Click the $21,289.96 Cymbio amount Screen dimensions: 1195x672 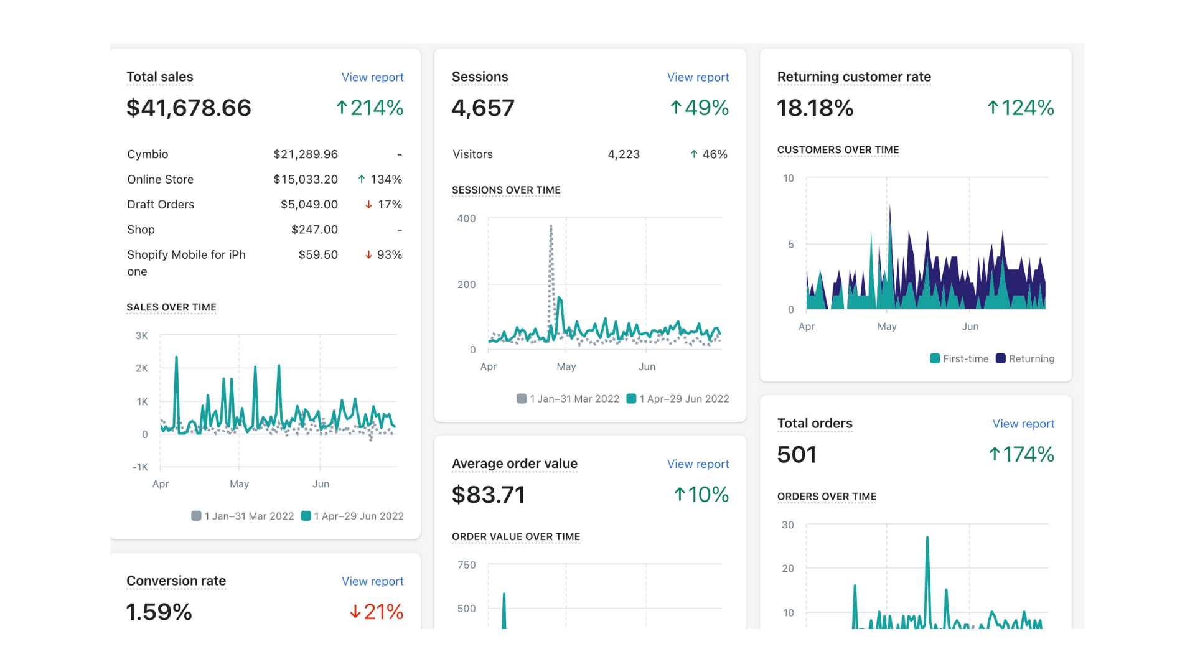click(306, 154)
